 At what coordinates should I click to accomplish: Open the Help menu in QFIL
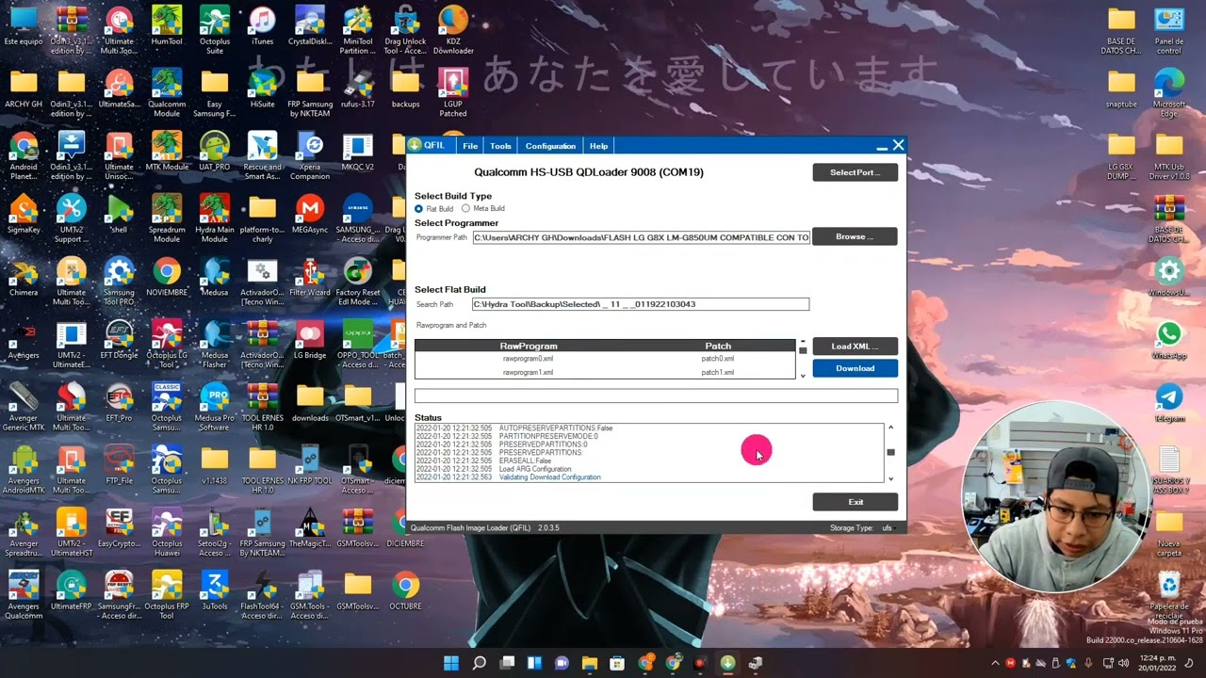(598, 146)
